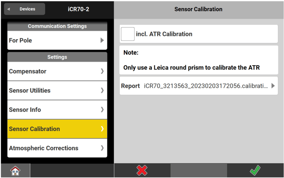Click the blank middle bottom bar button
Image resolution: width=284 pixels, height=178 pixels.
(x=199, y=171)
